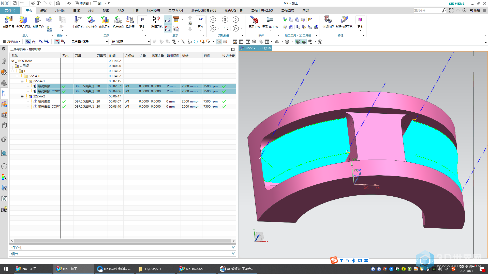Switch to the 星空 V7.4 ribbon tab
The height and width of the screenshot is (274, 488).
coord(176,10)
